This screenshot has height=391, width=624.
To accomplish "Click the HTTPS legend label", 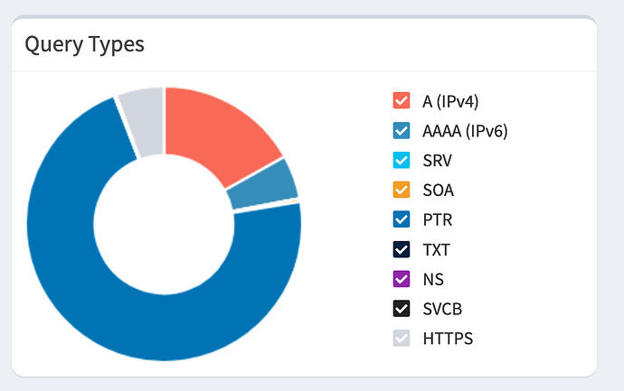I will pos(448,339).
